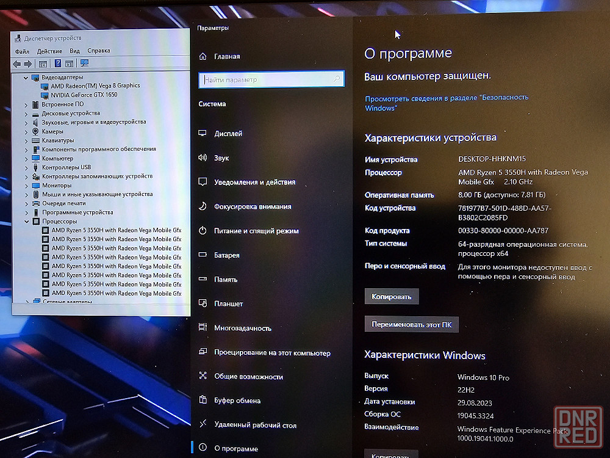Expand the Клавиатуры node
This screenshot has height=458, width=610.
[26, 141]
